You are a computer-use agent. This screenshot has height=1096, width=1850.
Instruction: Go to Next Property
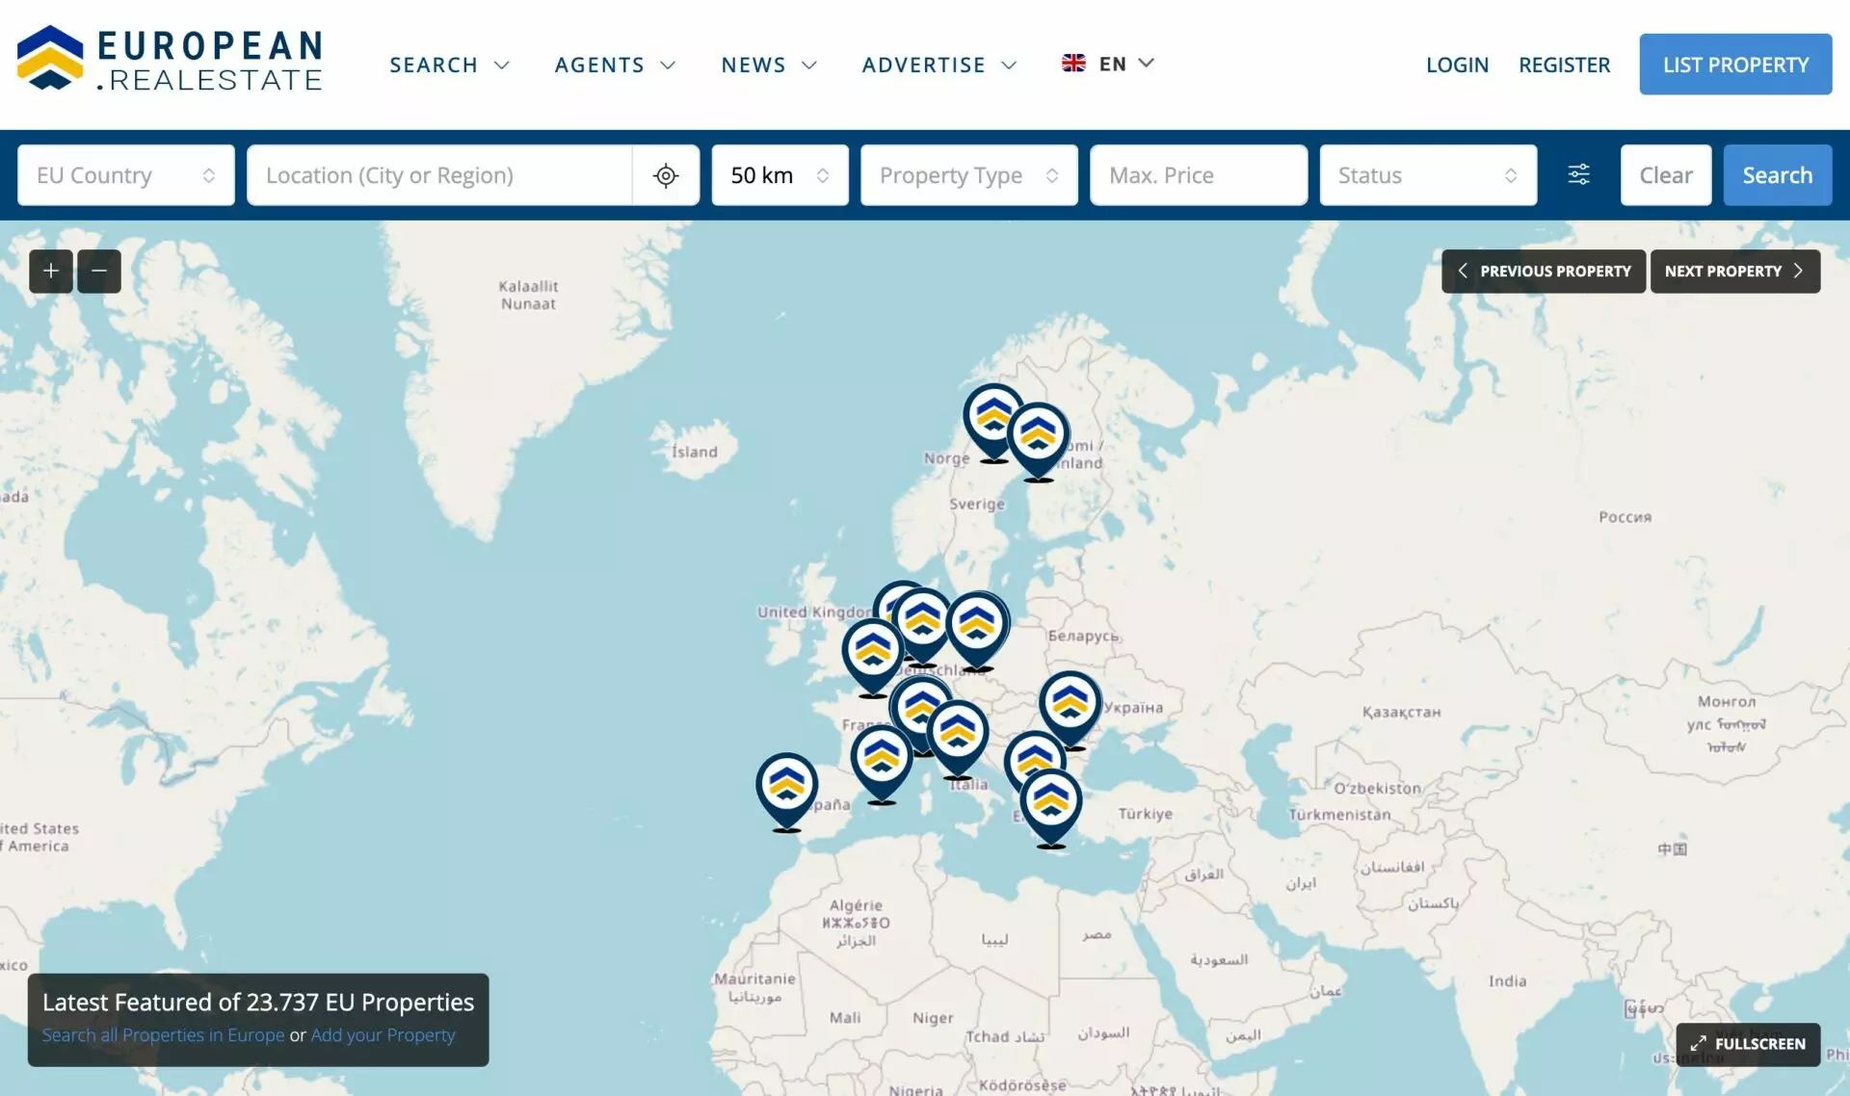[1734, 271]
